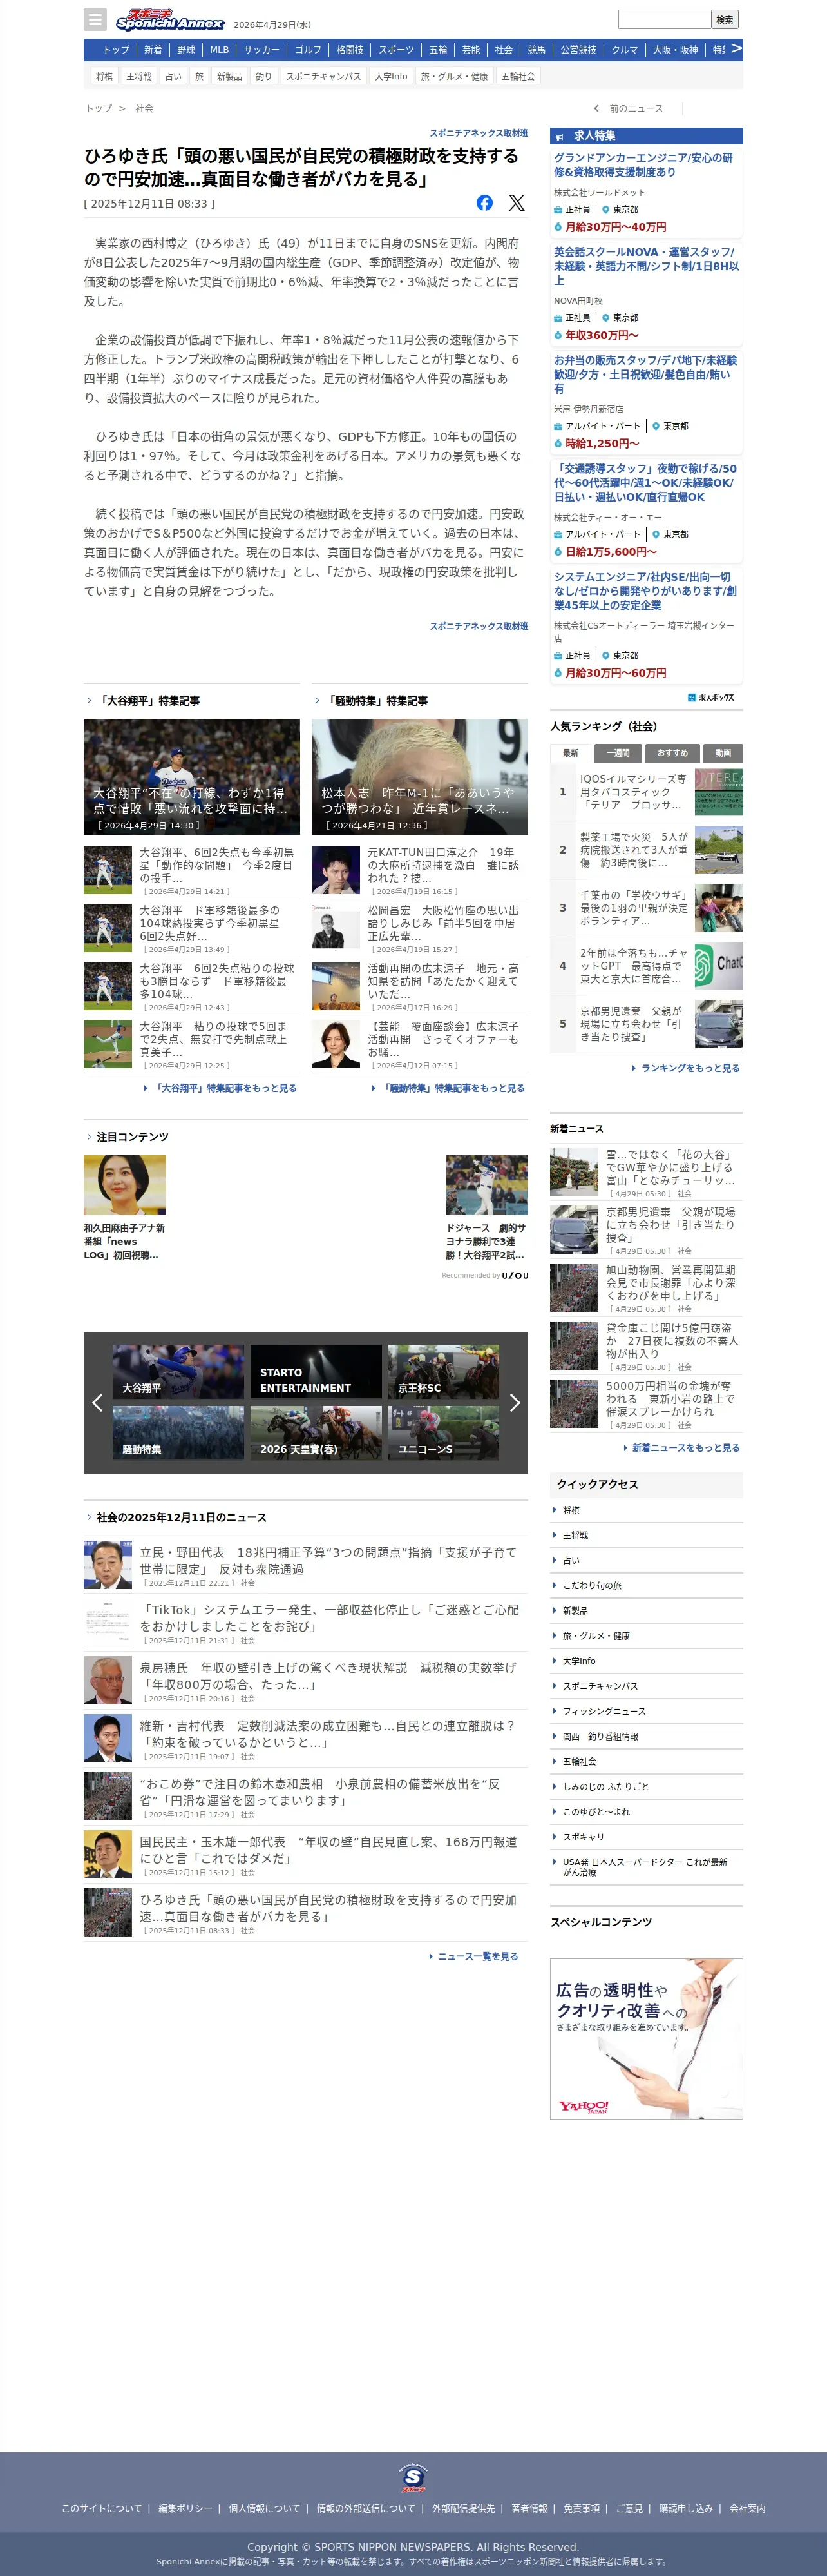Open 芸能 in navigation menu
This screenshot has width=827, height=2576.
(x=470, y=50)
